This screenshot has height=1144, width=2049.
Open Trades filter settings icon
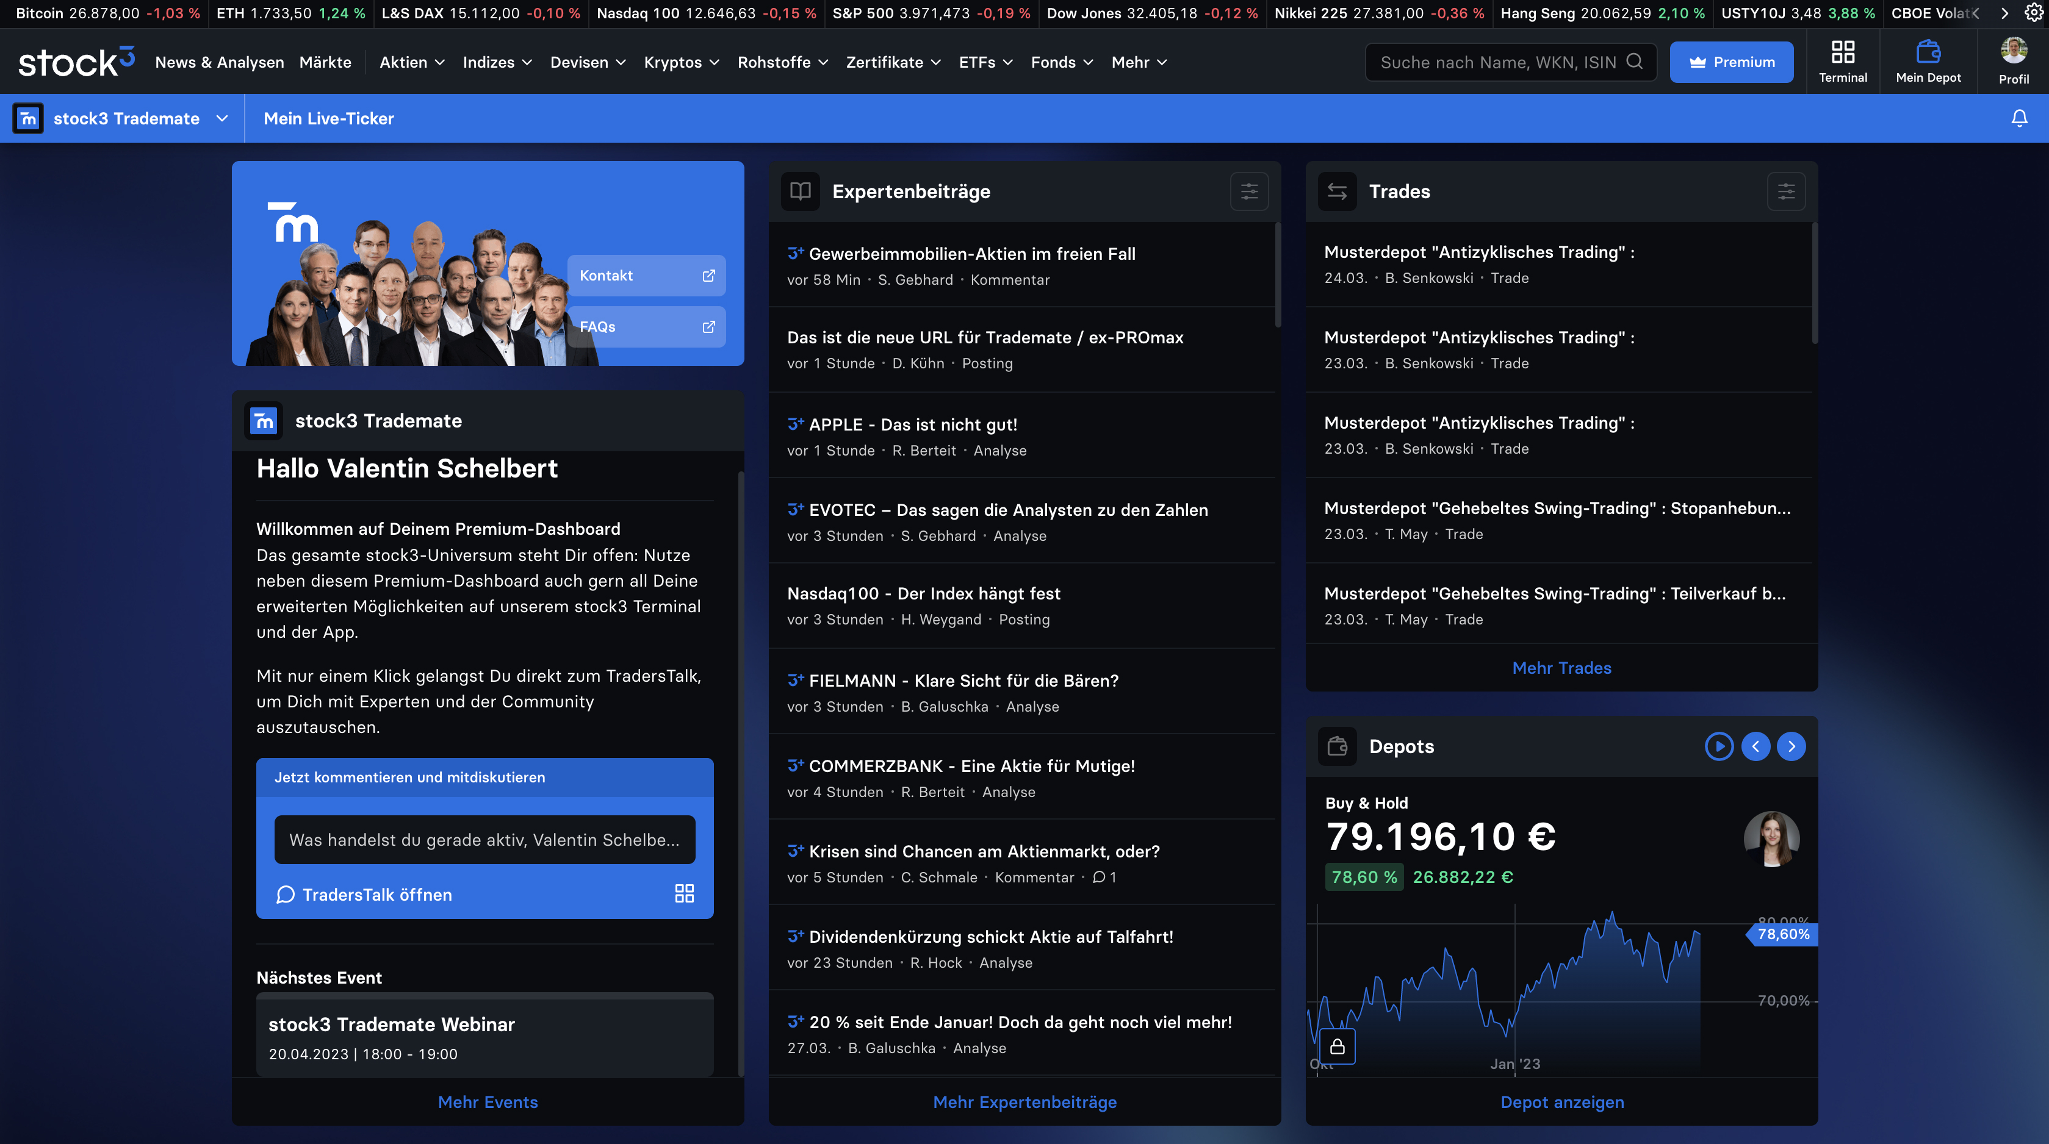click(x=1786, y=191)
